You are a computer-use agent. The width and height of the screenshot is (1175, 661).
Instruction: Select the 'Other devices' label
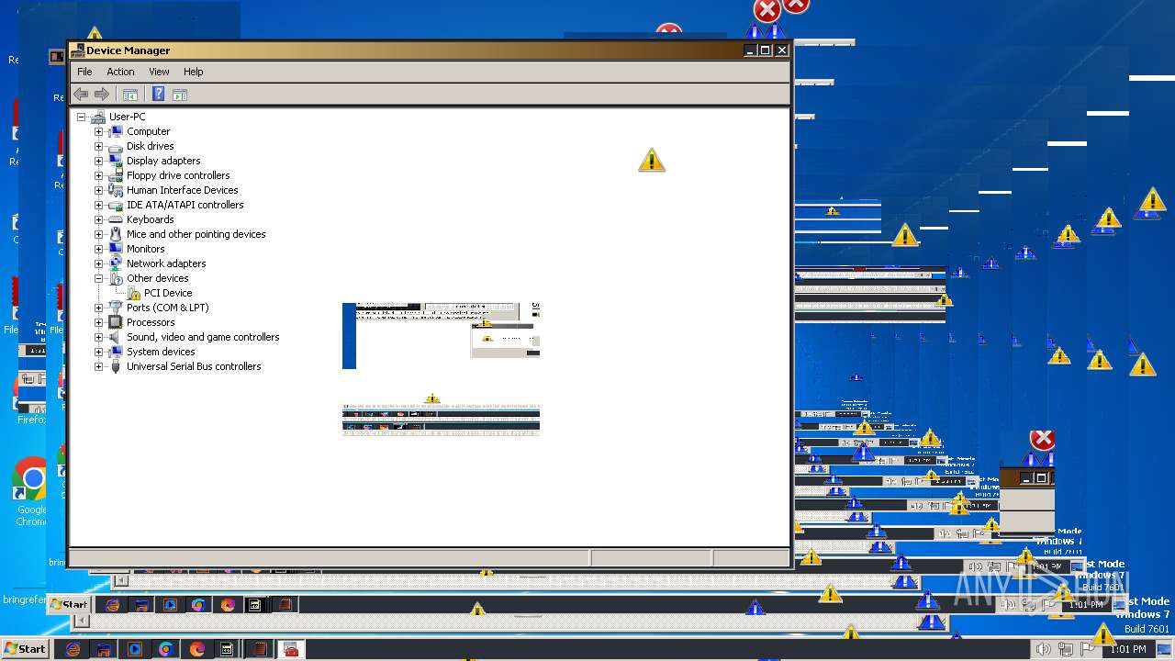pos(158,278)
